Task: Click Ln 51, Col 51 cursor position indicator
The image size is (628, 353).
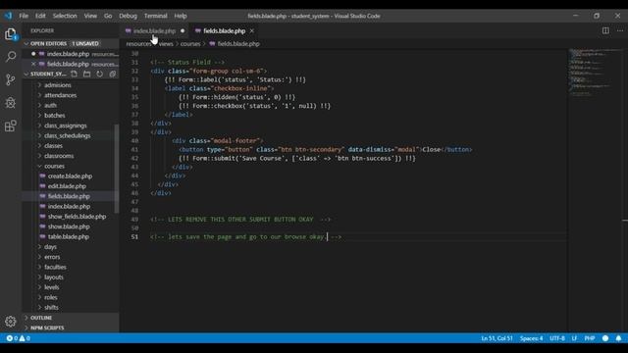Action: 497,338
